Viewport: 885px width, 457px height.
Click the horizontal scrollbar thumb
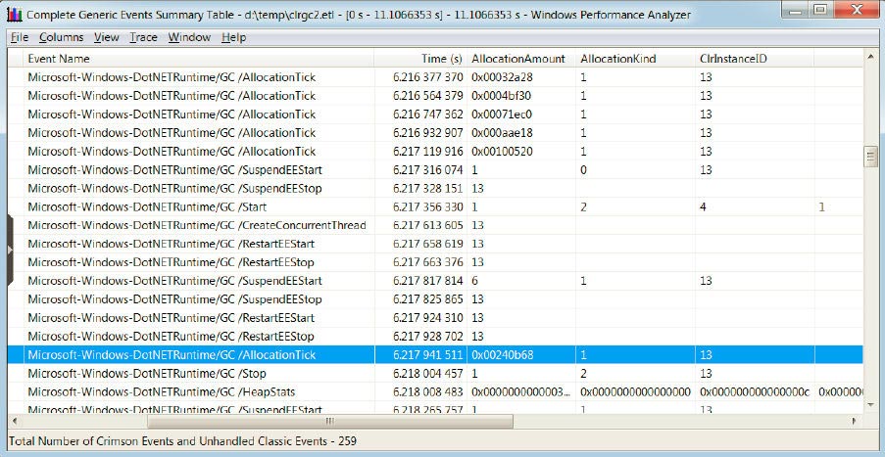click(330, 421)
